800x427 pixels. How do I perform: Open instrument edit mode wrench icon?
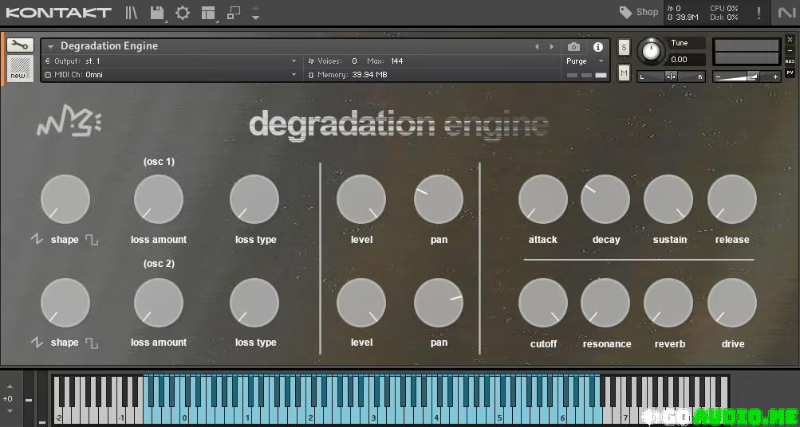pos(21,45)
